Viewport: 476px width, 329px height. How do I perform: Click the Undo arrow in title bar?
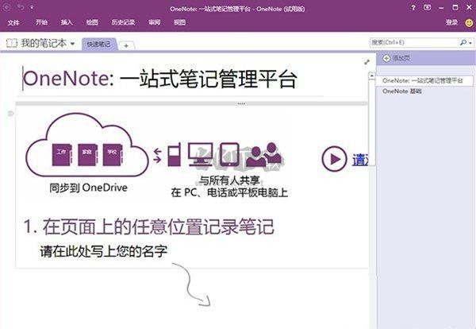21,6
